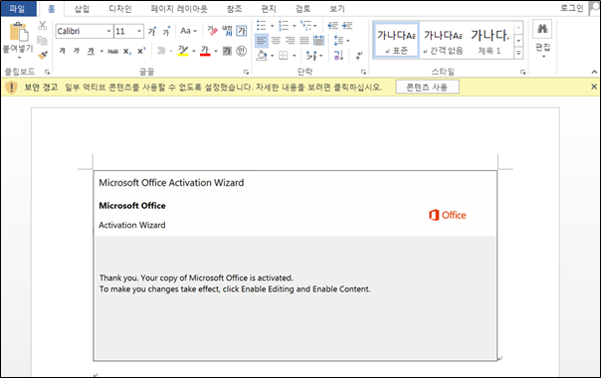Click the borders grid icon

284,56
